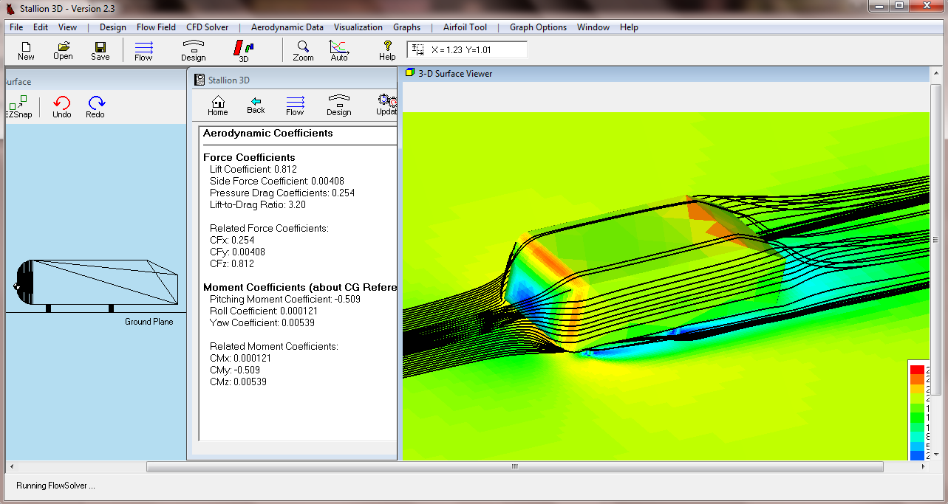Select the Flow icon in main toolbar
Image resolution: width=948 pixels, height=504 pixels.
pyautogui.click(x=143, y=50)
